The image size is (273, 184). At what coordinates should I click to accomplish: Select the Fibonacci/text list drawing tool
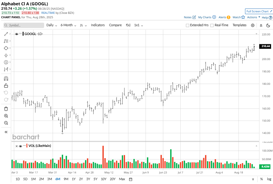click(6, 41)
